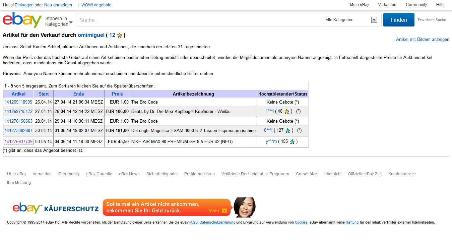The width and height of the screenshot is (452, 242).
Task: Open item 141273002887
Action: 18,130
